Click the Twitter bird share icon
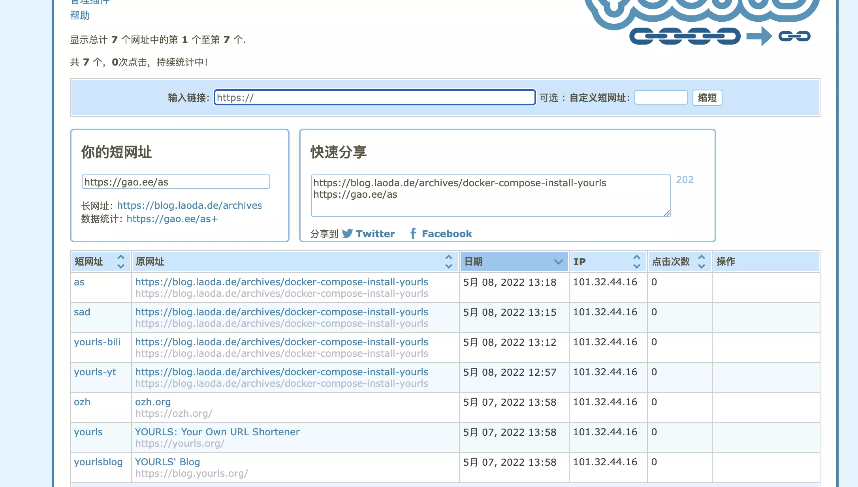The image size is (858, 487). point(347,234)
